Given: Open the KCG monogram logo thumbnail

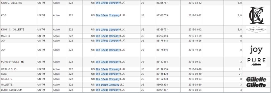Looking at the screenshot, I should pos(256,15).
